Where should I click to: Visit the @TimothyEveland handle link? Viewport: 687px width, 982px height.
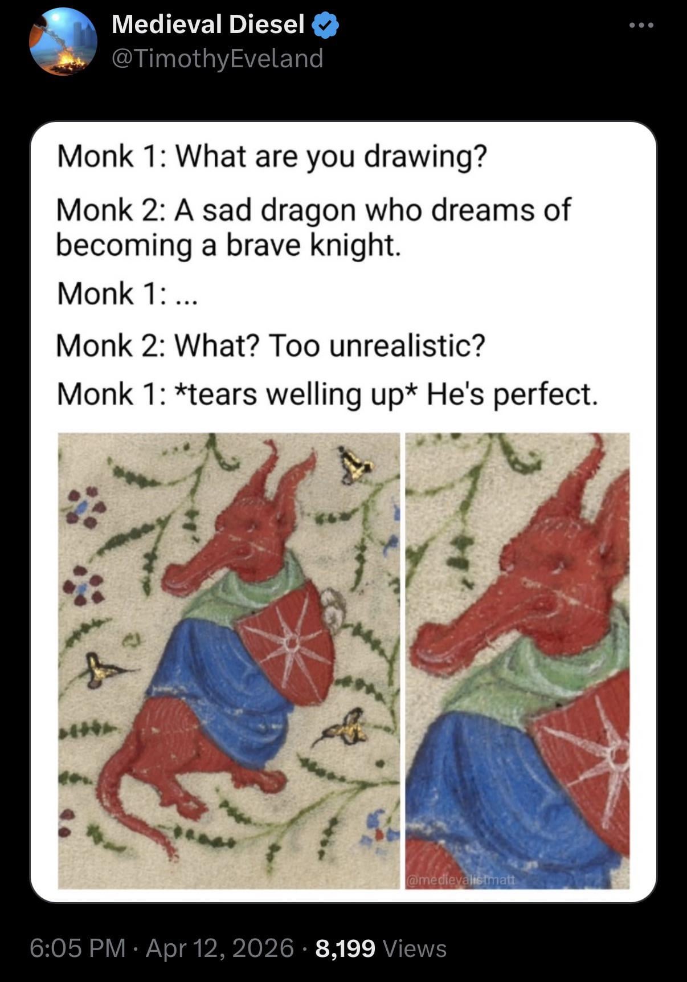tap(218, 59)
